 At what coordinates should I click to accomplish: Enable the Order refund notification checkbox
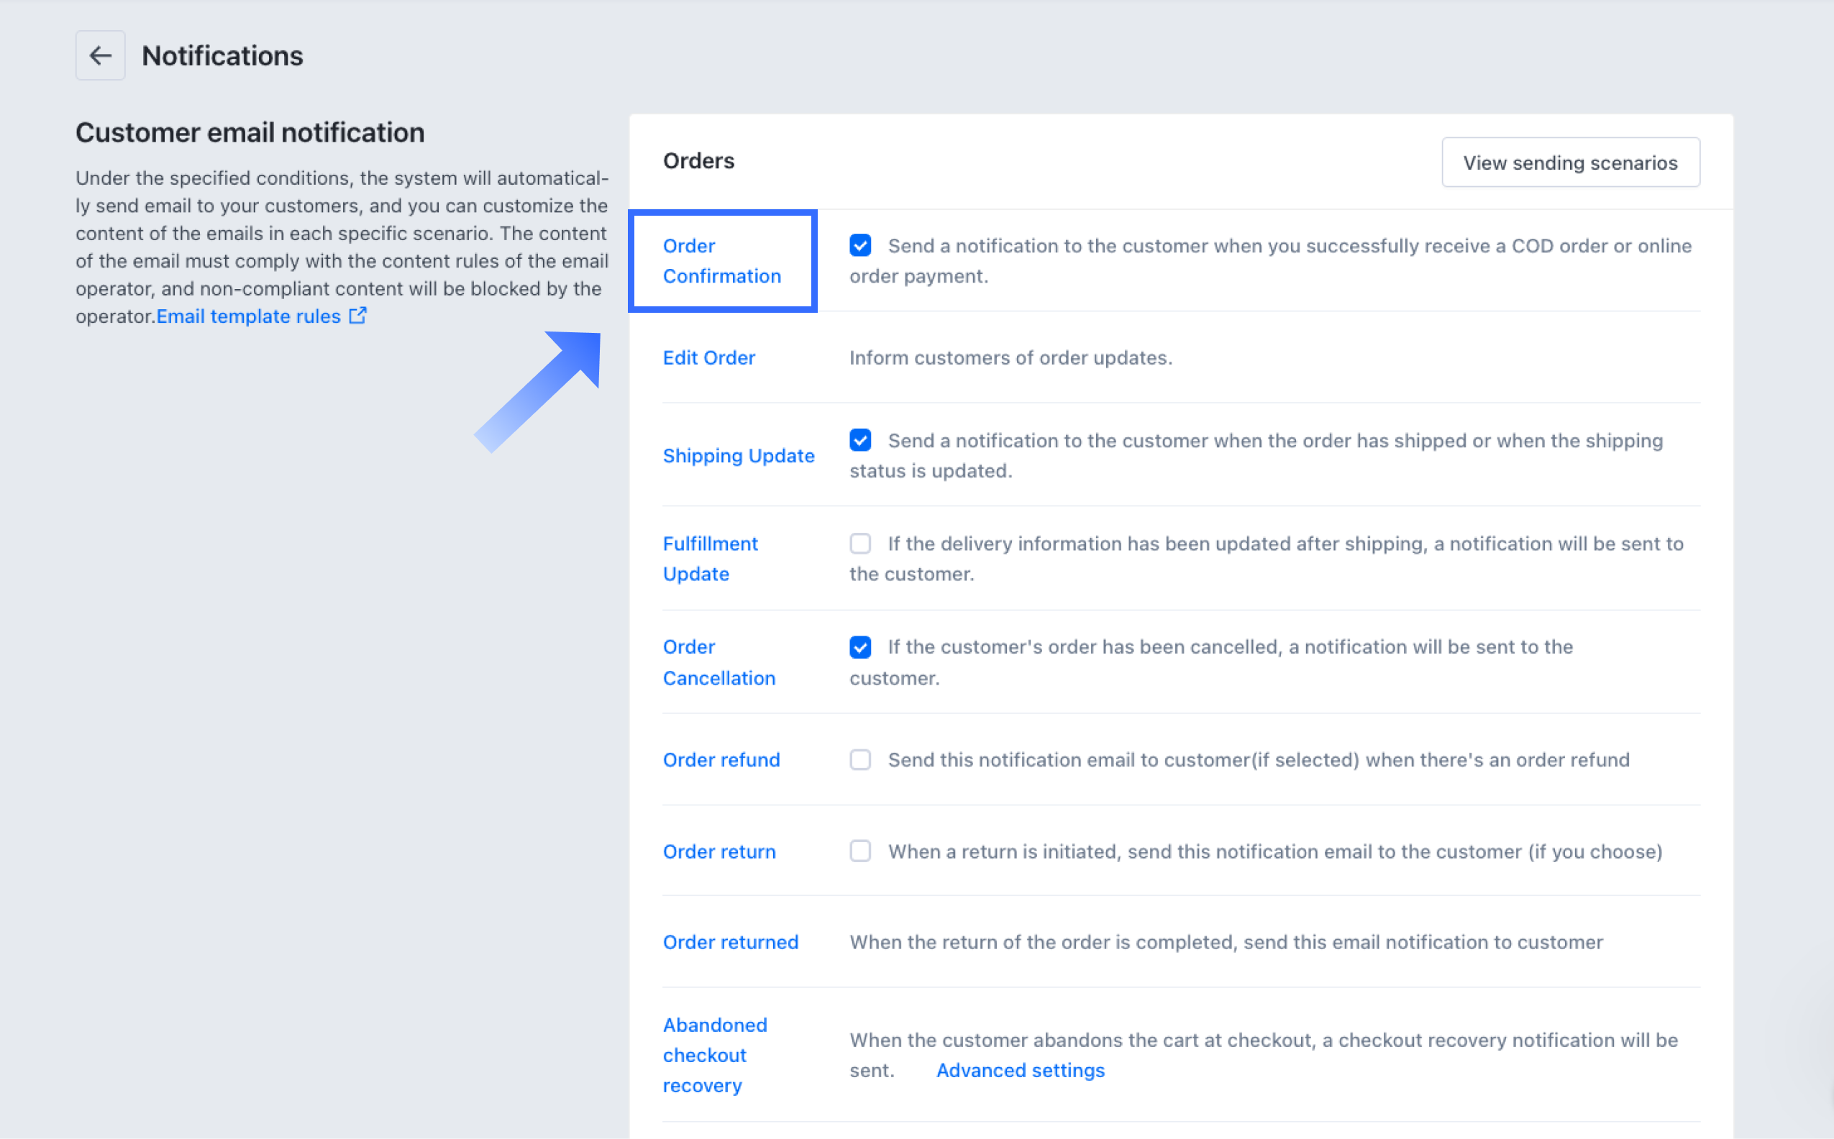[x=859, y=759]
